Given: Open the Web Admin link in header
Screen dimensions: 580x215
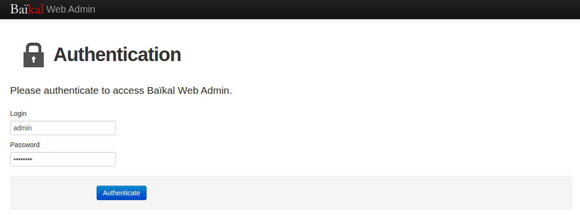Looking at the screenshot, I should [71, 9].
